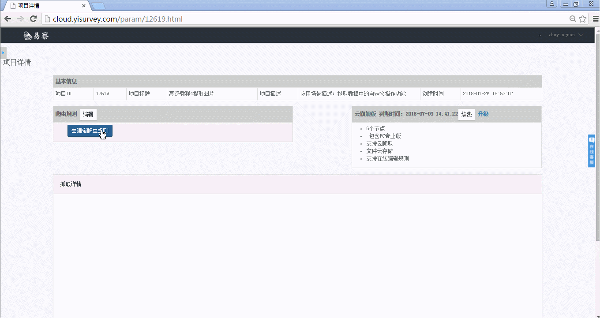600x318 pixels.
Task: Click the small square icon beside username
Action: pos(540,35)
